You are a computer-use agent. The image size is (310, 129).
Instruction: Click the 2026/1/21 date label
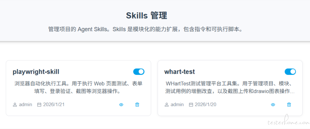[54, 104]
